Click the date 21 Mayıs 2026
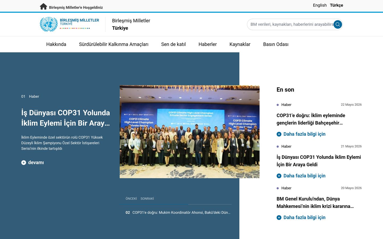383x239 pixels. (x=351, y=146)
